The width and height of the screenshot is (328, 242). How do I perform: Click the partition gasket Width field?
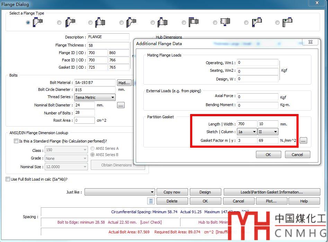268,124
